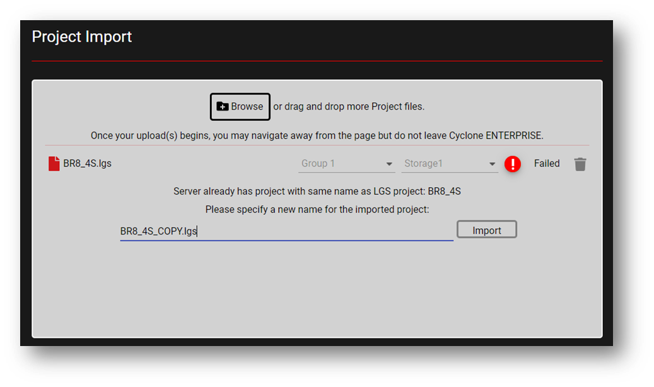Click the Project Import heading

[82, 37]
